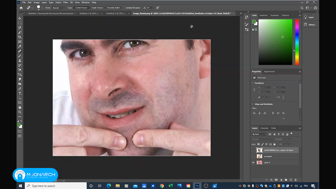Select the Path Selection tool
The width and height of the screenshot is (336, 189).
pos(20,98)
